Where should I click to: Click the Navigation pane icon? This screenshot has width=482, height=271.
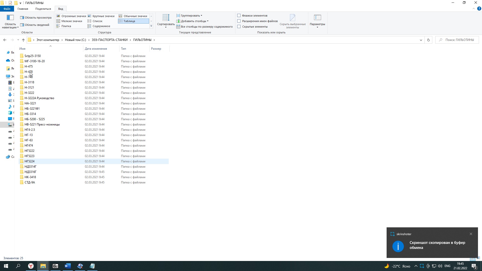[10, 18]
